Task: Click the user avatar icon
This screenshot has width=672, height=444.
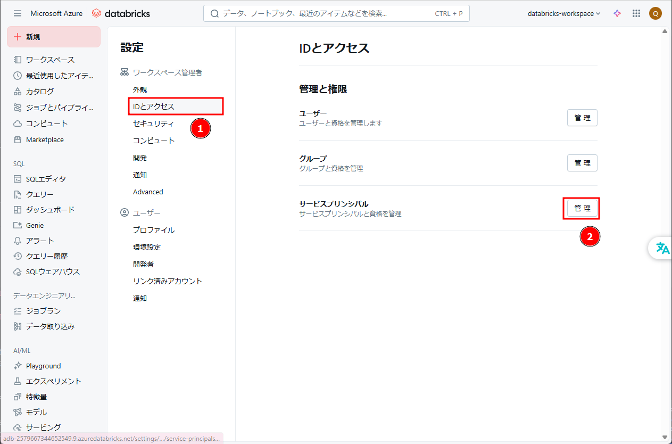Action: click(655, 13)
